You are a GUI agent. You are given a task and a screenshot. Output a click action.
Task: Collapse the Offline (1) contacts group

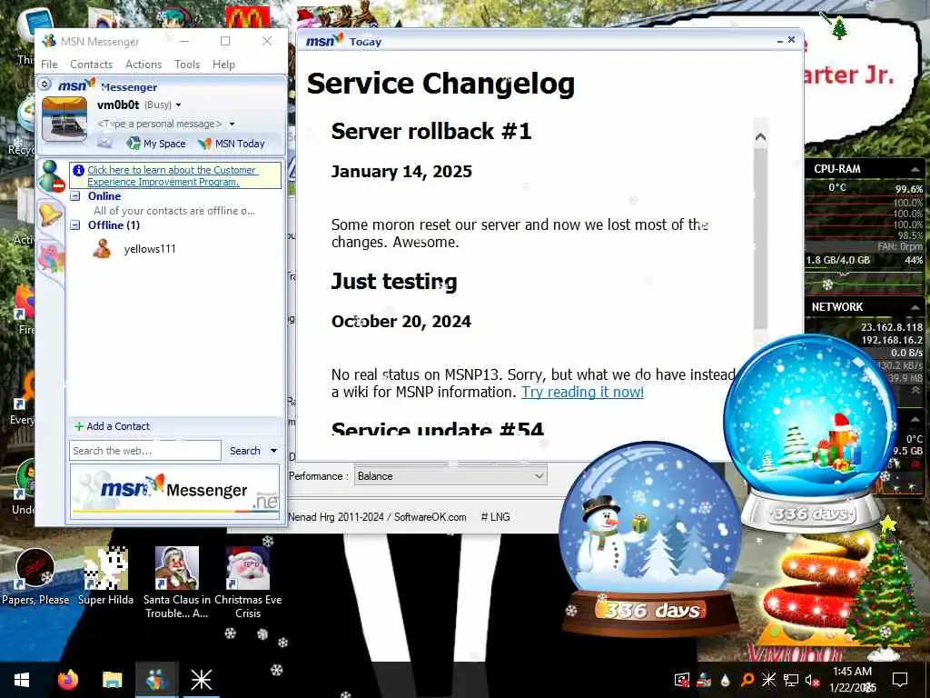tap(75, 225)
